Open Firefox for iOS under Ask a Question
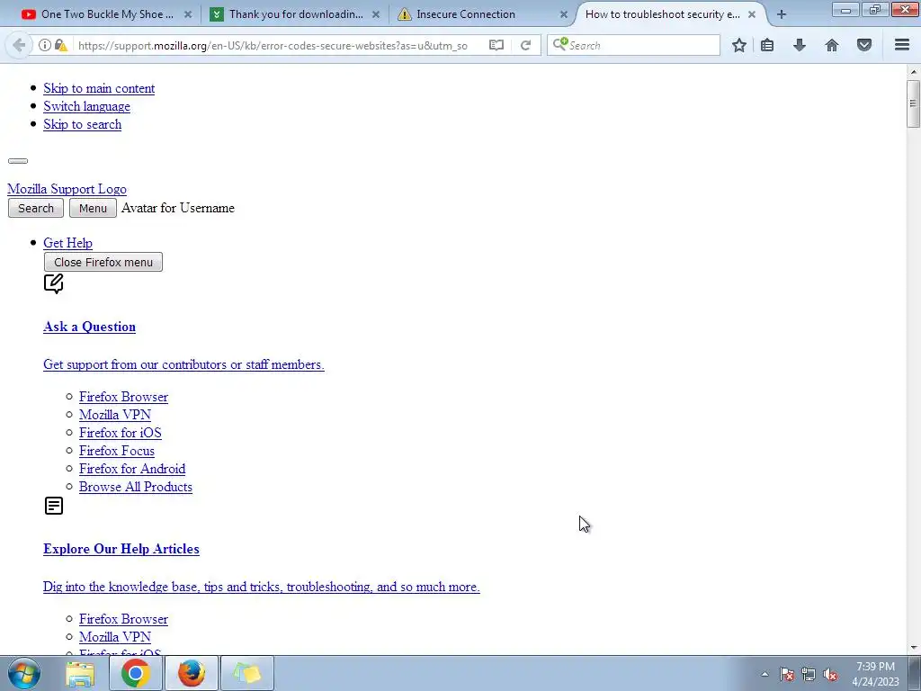This screenshot has height=691, width=921. click(x=121, y=433)
